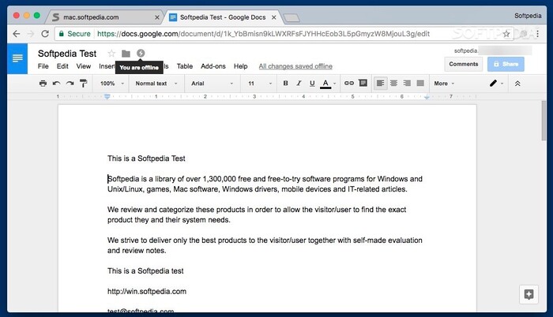Screen dimensions: 553x317
Task: Open the Normal text style dropdown
Action: [x=156, y=84]
